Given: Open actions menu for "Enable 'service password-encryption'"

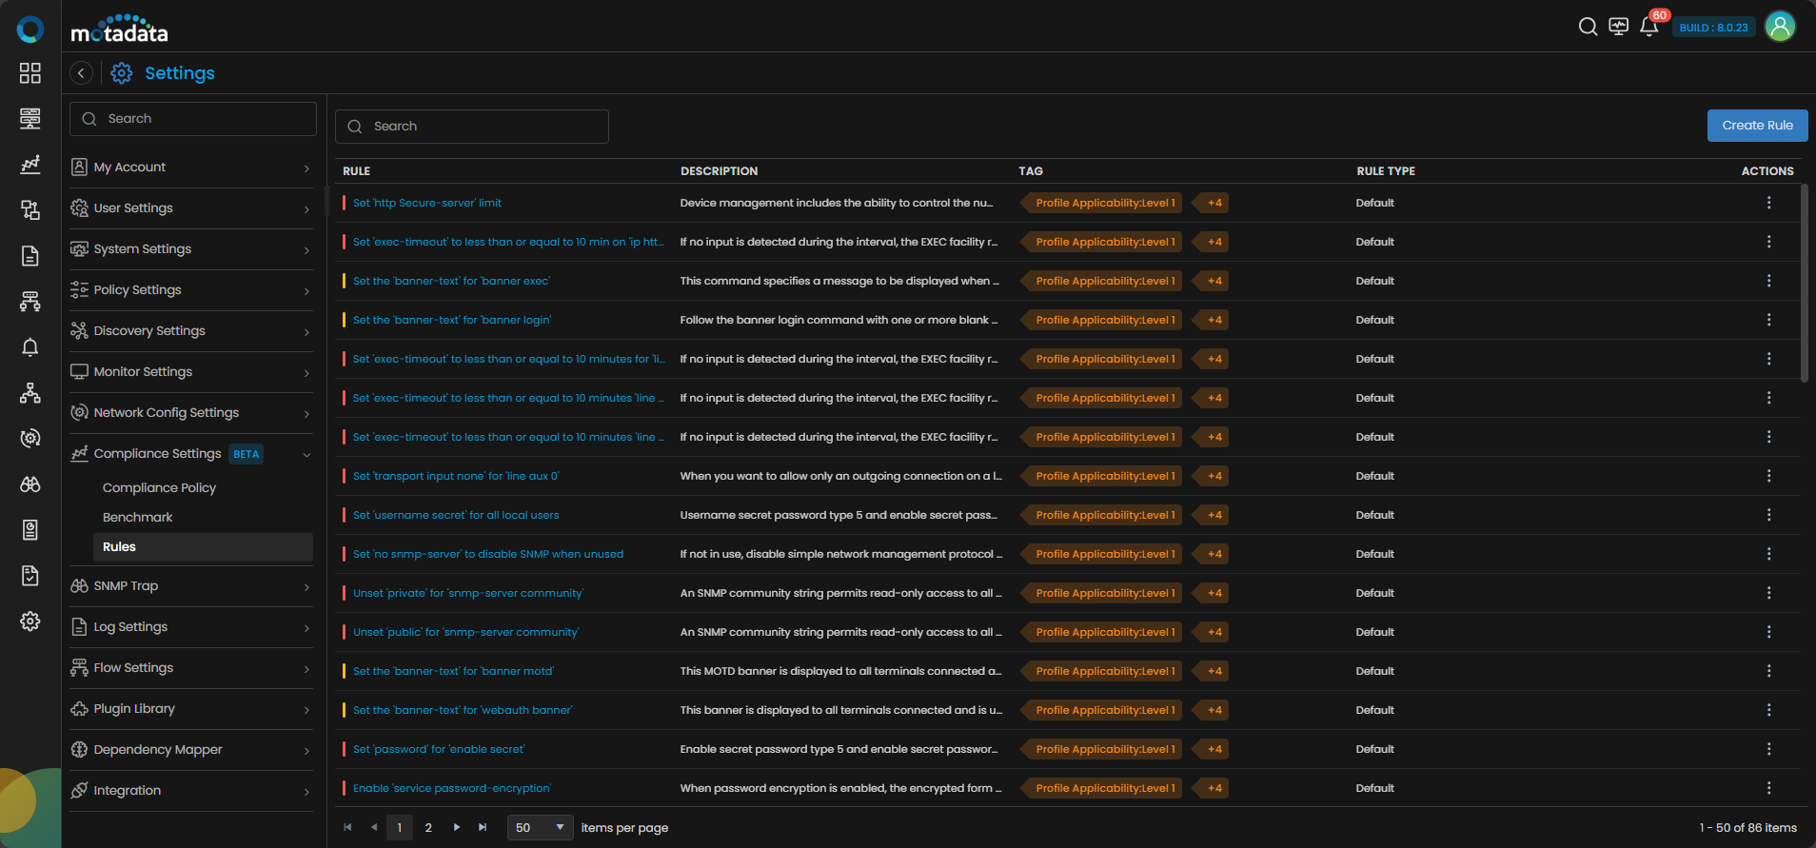Looking at the screenshot, I should [1768, 788].
